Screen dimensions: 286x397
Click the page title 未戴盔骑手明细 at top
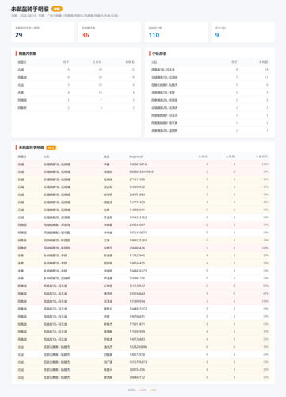[30, 10]
